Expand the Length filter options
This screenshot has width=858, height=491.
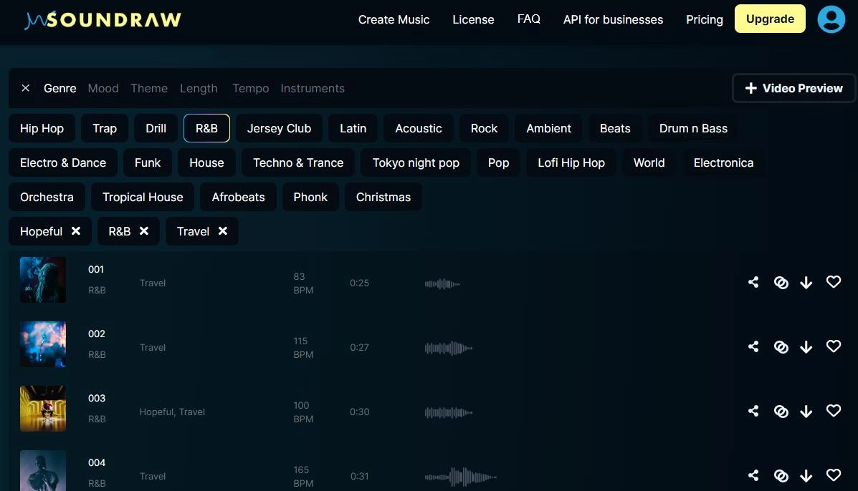(199, 88)
